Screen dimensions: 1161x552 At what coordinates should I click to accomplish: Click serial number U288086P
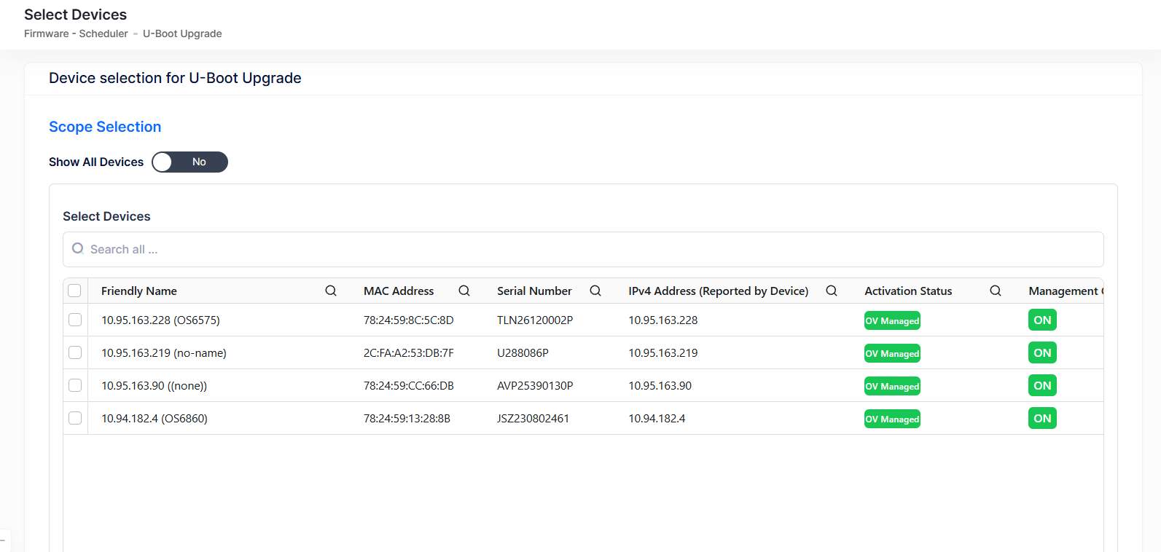tap(523, 352)
